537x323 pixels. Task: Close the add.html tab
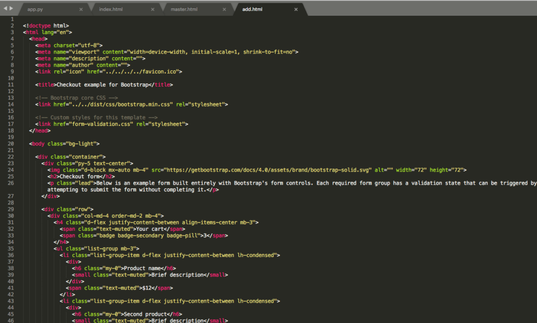296,9
